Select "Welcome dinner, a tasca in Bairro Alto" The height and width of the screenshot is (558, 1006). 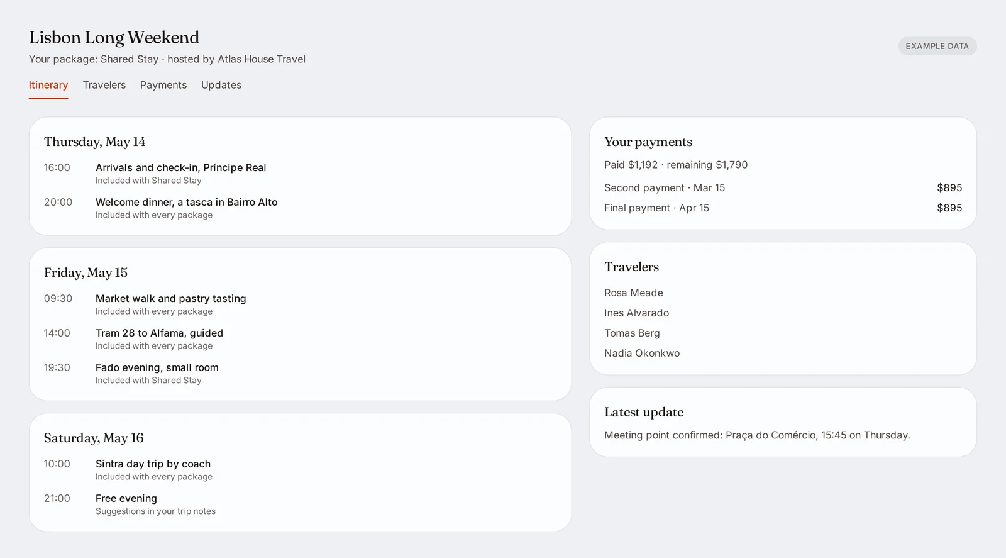tap(187, 202)
